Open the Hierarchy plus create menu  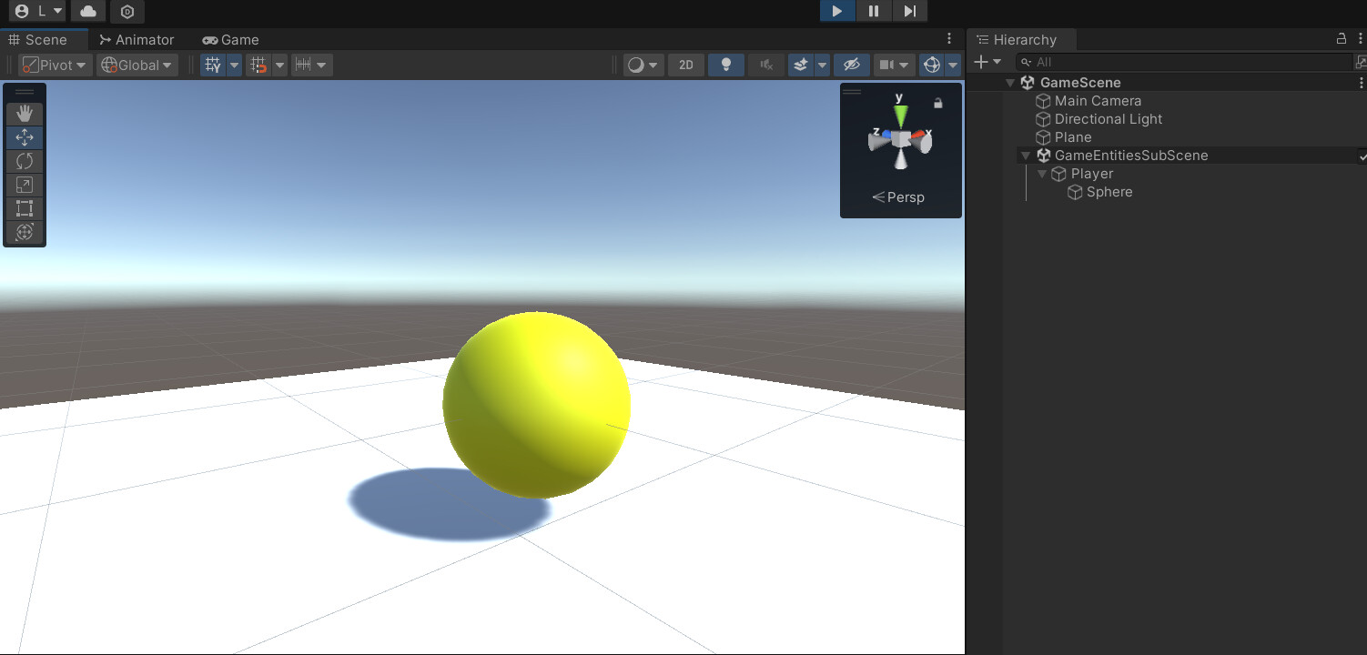coord(983,62)
